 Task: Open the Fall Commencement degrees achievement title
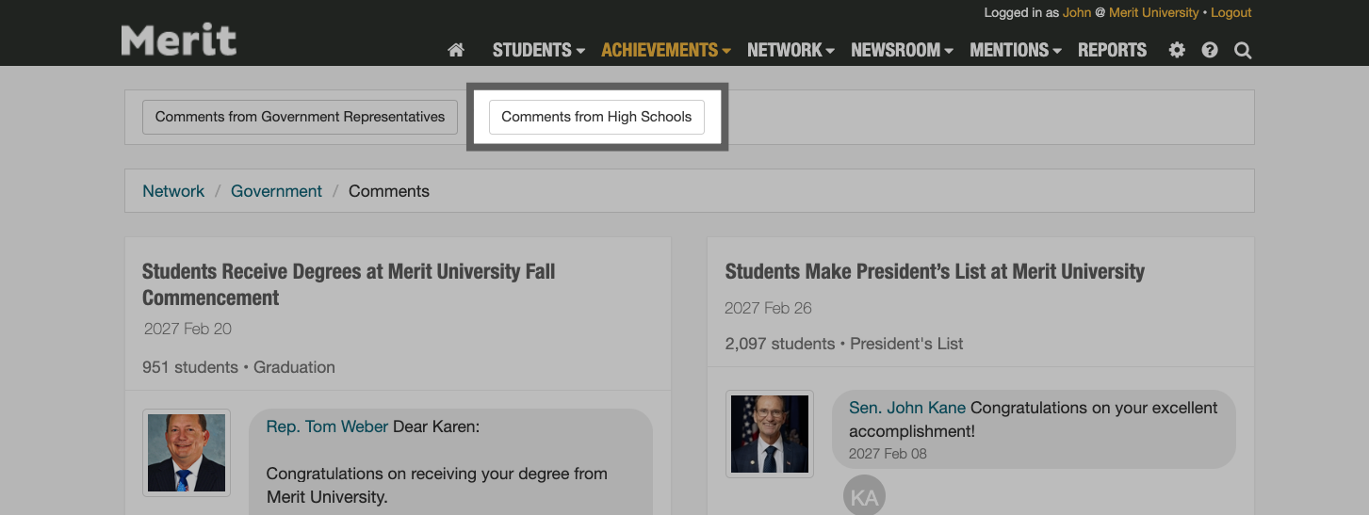[349, 284]
